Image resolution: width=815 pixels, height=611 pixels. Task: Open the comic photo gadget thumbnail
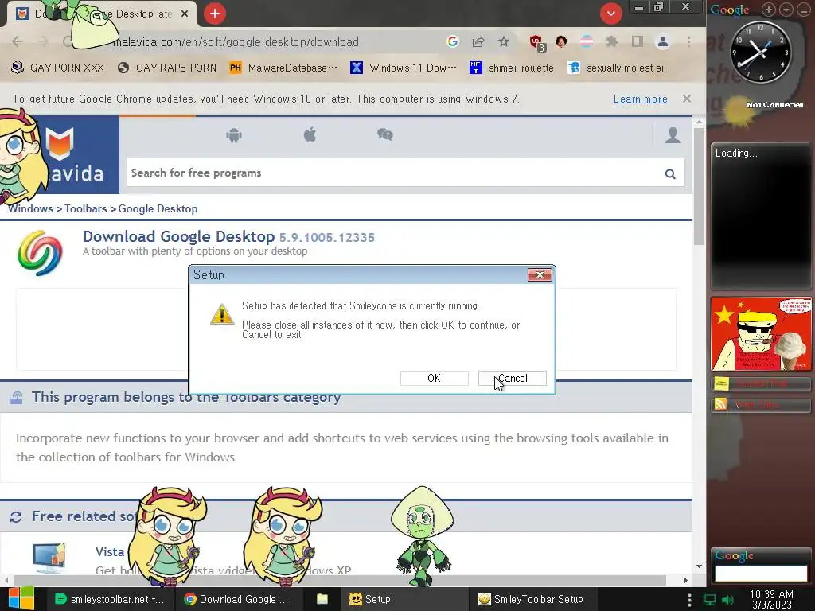pyautogui.click(x=761, y=333)
